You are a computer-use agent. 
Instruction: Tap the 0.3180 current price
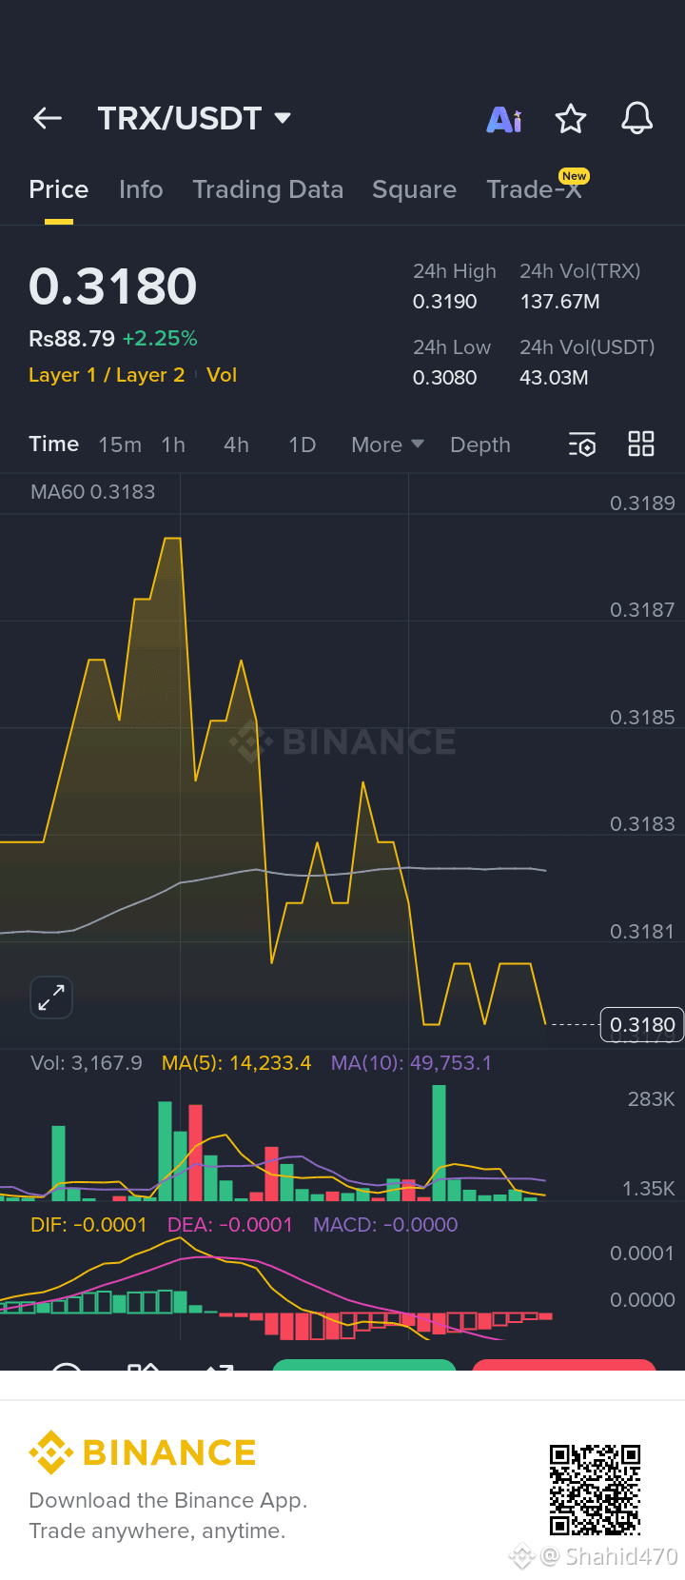pos(113,286)
